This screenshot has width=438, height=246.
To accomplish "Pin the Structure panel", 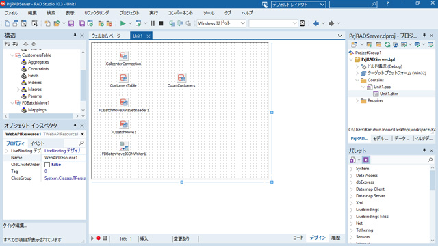I will (x=75, y=36).
